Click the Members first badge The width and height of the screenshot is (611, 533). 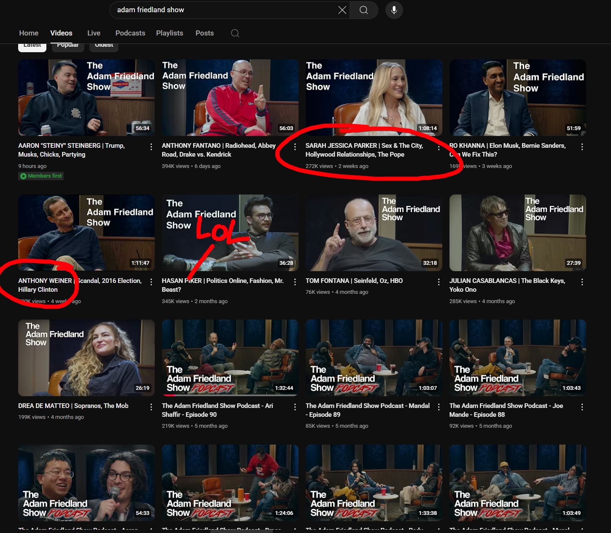pos(41,176)
